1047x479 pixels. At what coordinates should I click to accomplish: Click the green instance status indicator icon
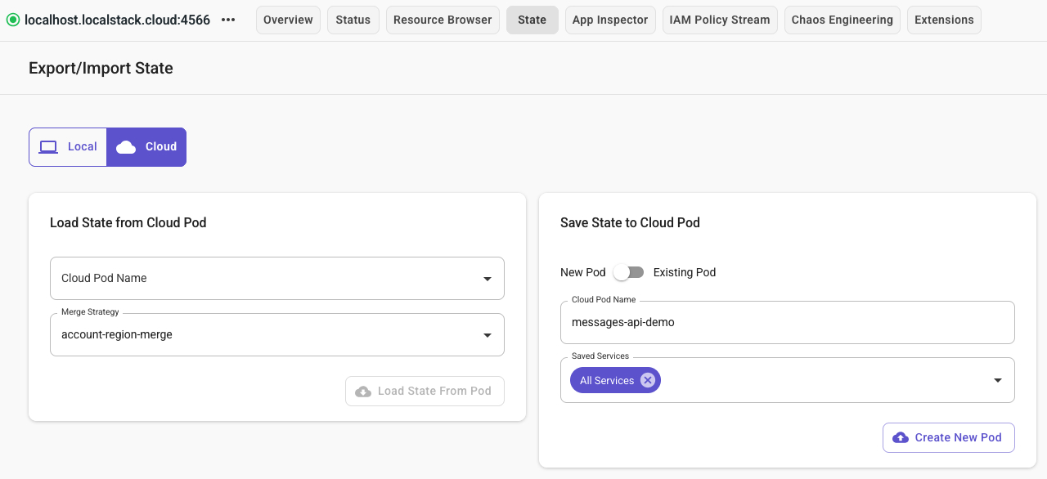13,20
